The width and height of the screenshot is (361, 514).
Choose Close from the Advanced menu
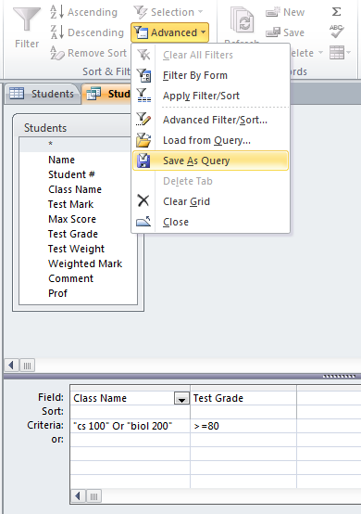point(176,222)
